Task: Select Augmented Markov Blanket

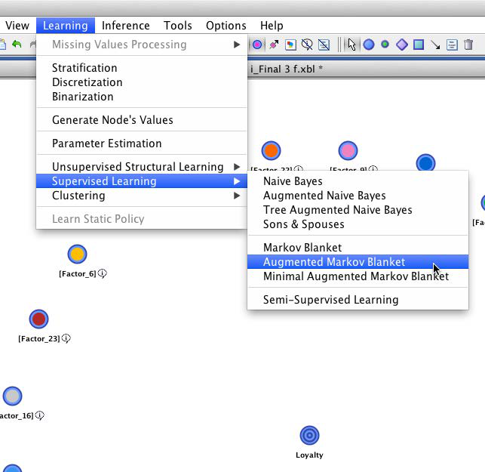Action: 358,262
